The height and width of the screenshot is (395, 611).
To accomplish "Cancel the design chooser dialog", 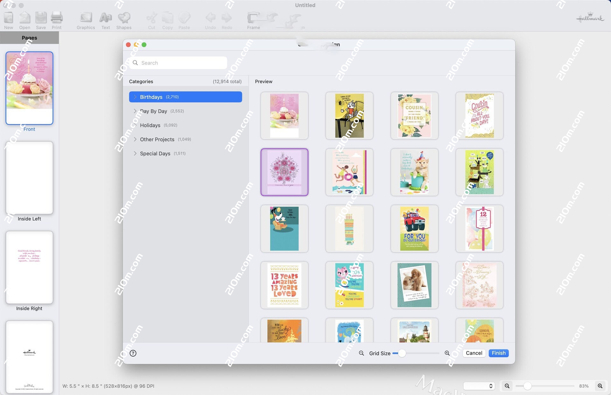I will coord(474,353).
